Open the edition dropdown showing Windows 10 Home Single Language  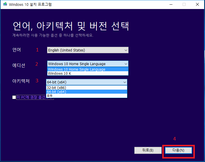(88, 64)
